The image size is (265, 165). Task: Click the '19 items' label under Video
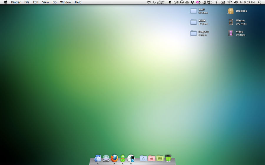click(x=241, y=35)
